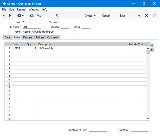This screenshot has width=160, height=137.
Task: Click the Save button
Action: point(122,16)
